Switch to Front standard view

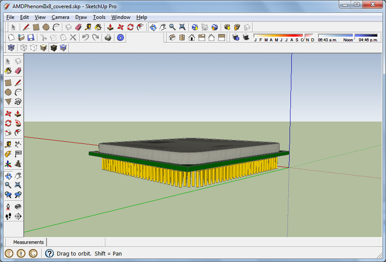pyautogui.click(x=192, y=37)
